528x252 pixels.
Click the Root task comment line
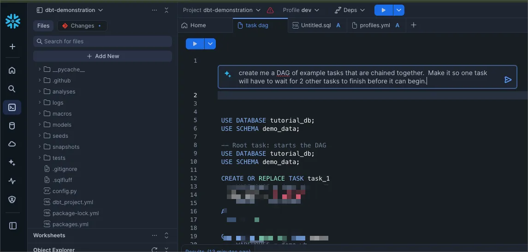tap(274, 145)
